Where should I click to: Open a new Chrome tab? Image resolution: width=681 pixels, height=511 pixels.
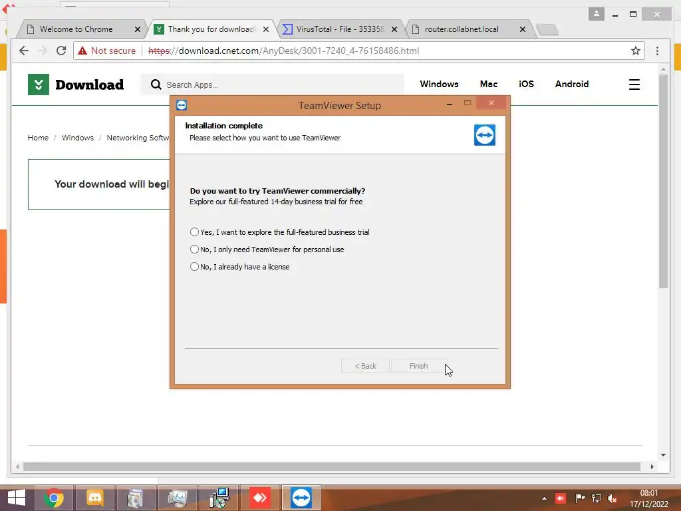[547, 29]
